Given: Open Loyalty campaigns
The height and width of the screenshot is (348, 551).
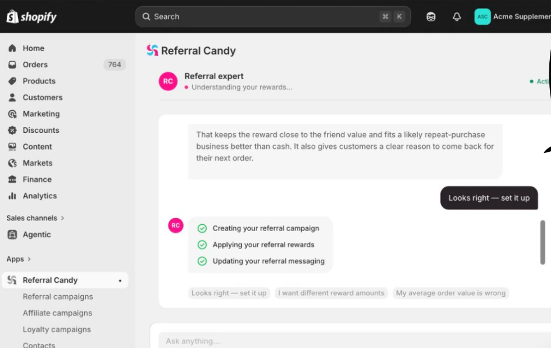Looking at the screenshot, I should pos(57,329).
